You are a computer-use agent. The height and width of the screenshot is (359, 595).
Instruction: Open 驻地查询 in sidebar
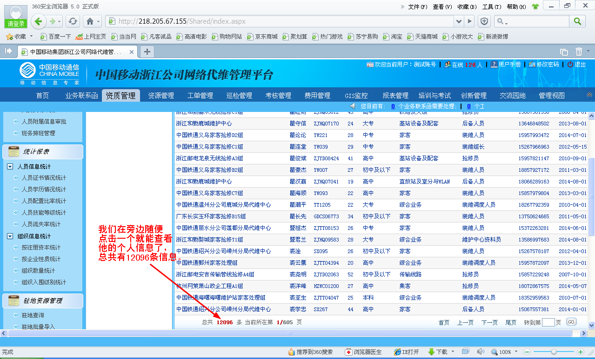[33, 315]
